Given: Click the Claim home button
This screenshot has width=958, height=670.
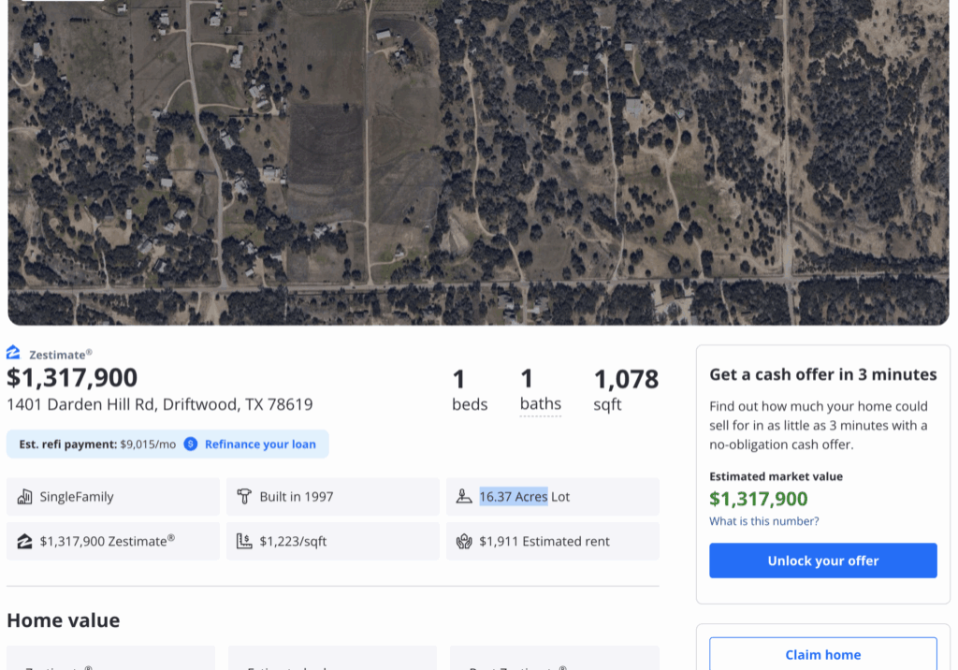Looking at the screenshot, I should pos(823,654).
